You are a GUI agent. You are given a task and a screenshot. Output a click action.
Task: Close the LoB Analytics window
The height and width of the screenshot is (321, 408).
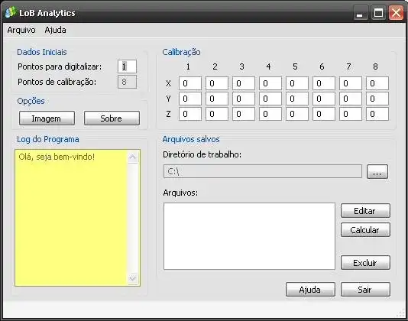pos(396,13)
